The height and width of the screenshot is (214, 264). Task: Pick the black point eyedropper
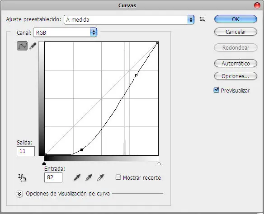click(x=77, y=177)
